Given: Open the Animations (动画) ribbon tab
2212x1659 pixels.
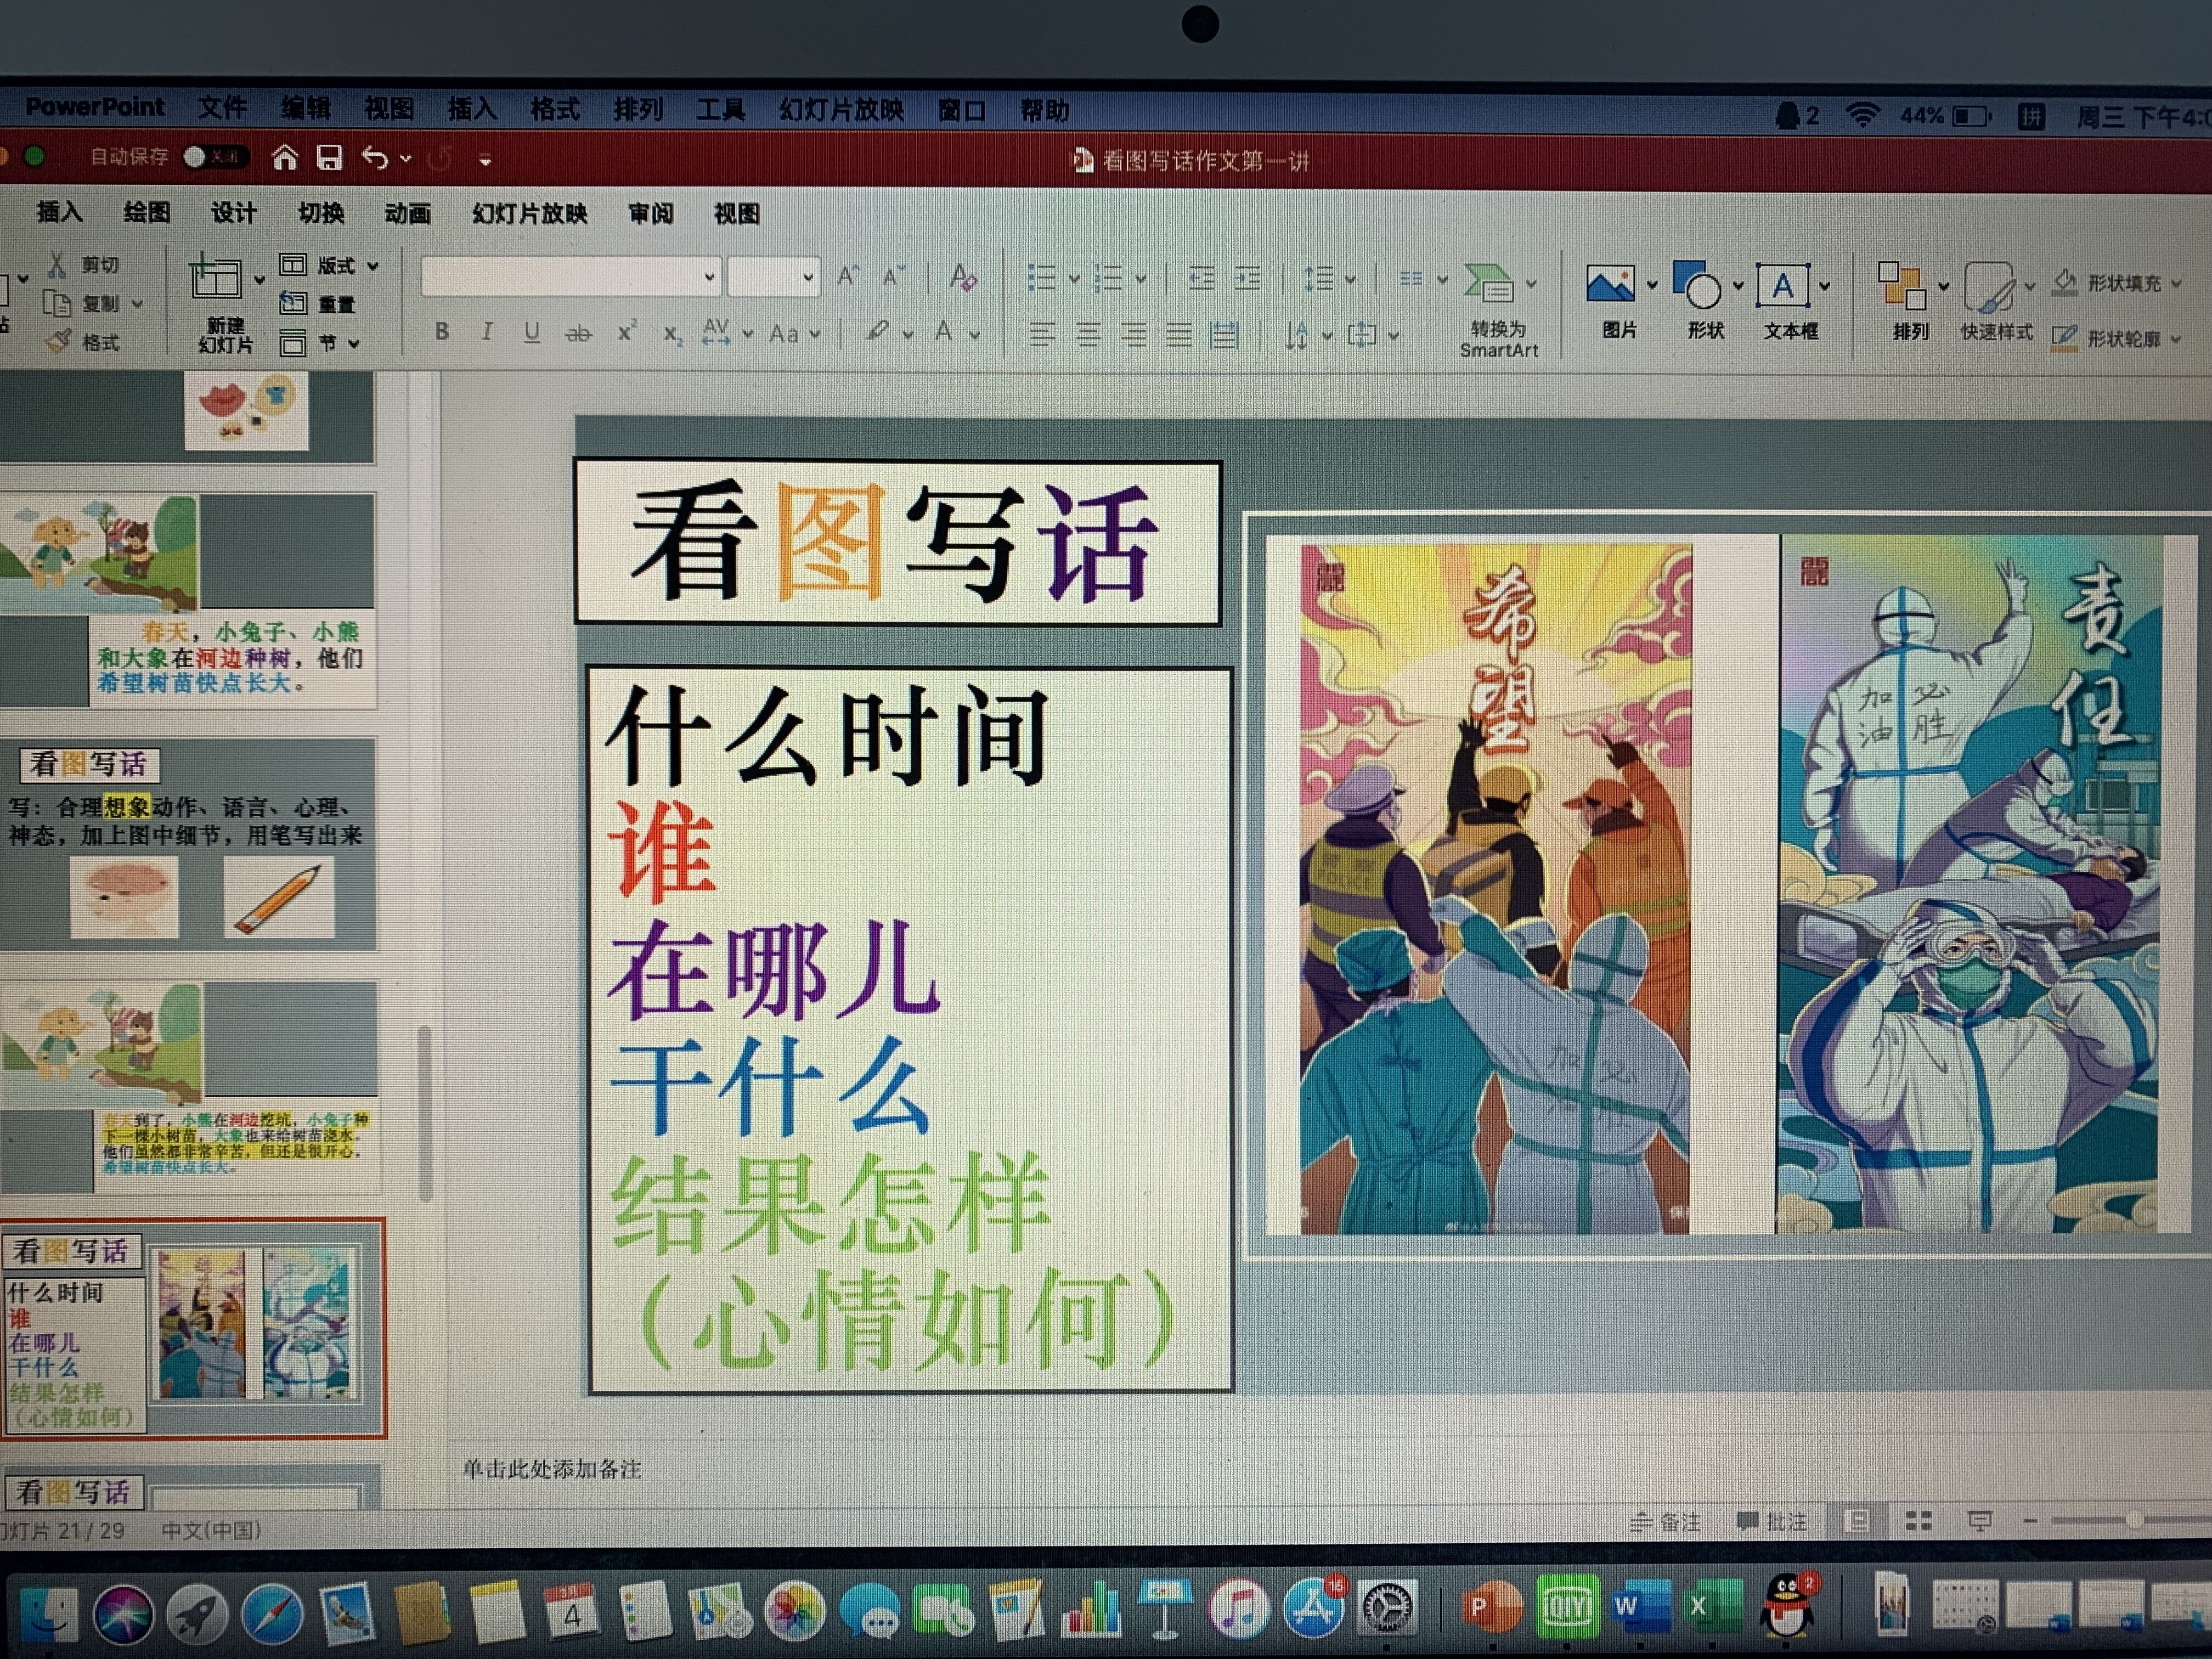Looking at the screenshot, I should pyautogui.click(x=407, y=213).
